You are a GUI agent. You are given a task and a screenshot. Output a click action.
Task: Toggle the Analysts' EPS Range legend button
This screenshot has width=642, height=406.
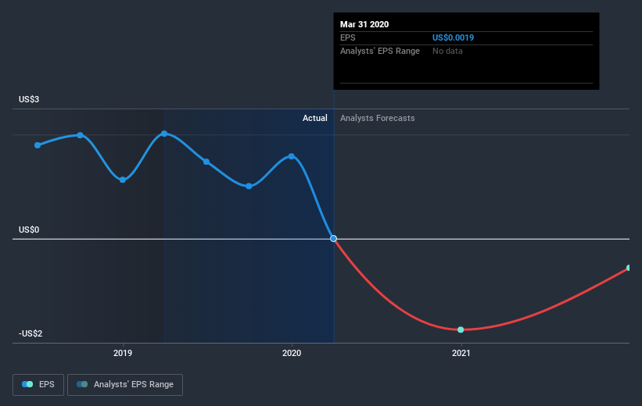pyautogui.click(x=125, y=385)
